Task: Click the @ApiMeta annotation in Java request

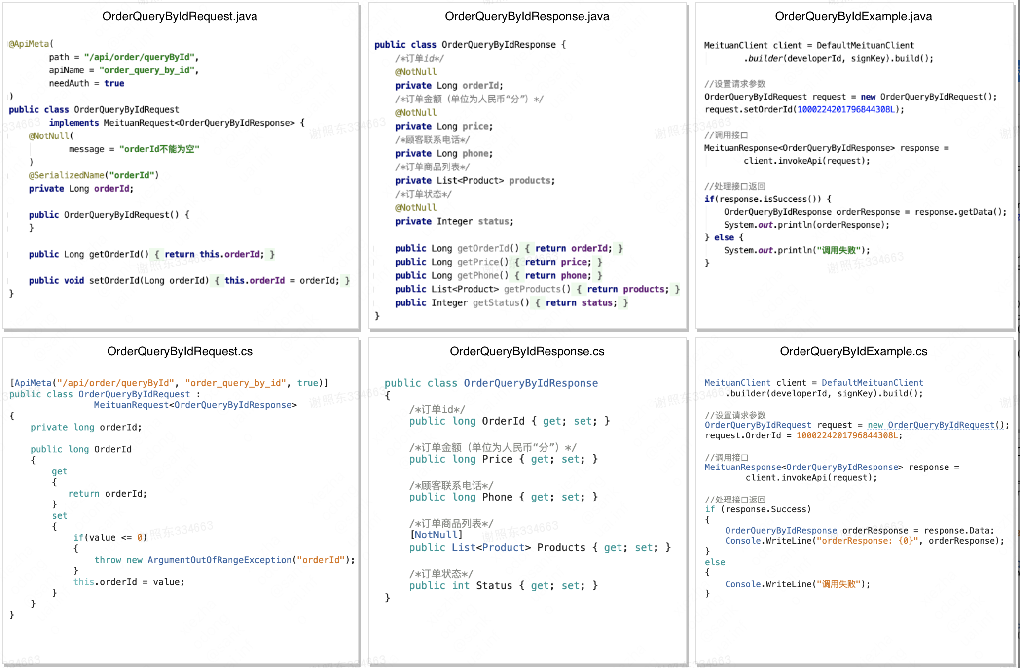Action: pyautogui.click(x=30, y=44)
